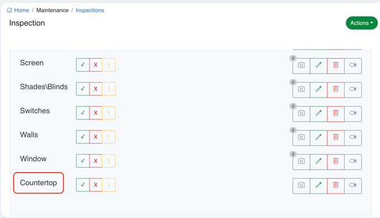Edit the Shades\Blinds item with pencil icon
380x218 pixels.
(319, 89)
